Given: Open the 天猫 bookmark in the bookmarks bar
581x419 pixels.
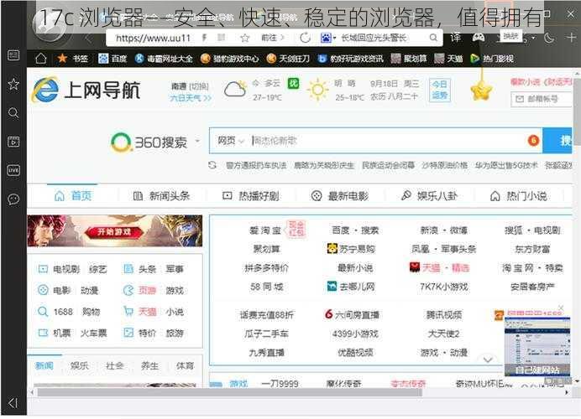Looking at the screenshot, I should pyautogui.click(x=448, y=59).
